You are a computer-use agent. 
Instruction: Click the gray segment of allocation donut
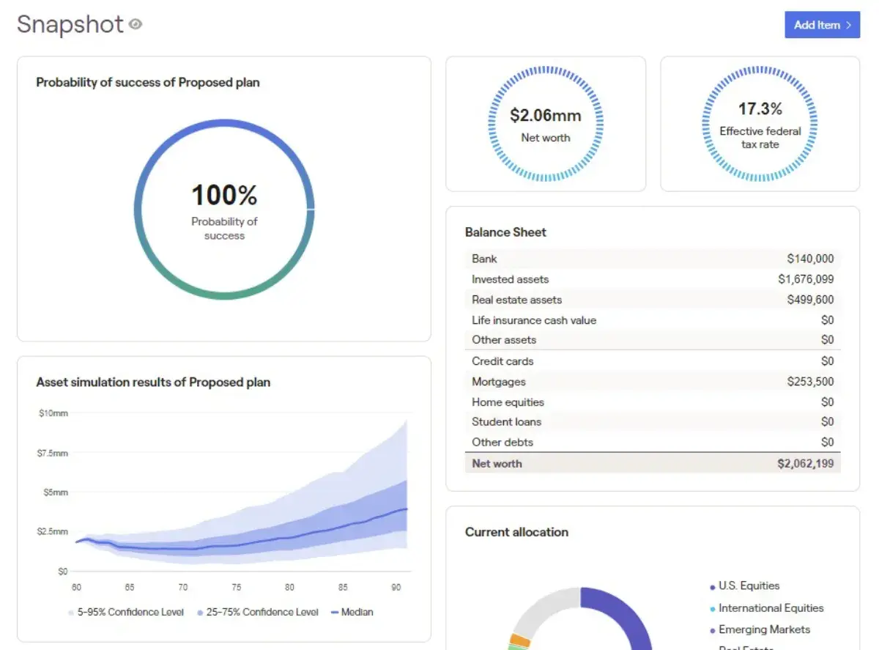[x=542, y=607]
